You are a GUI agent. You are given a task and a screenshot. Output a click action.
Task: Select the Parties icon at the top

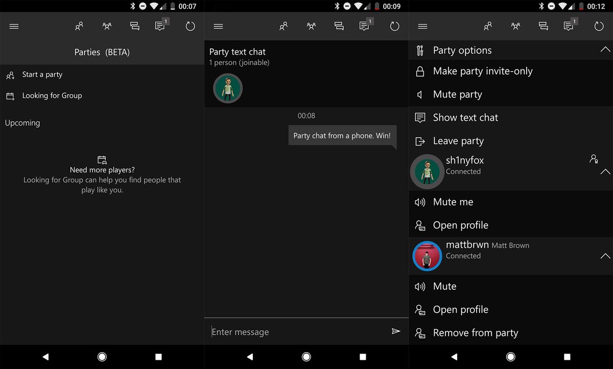coord(107,26)
